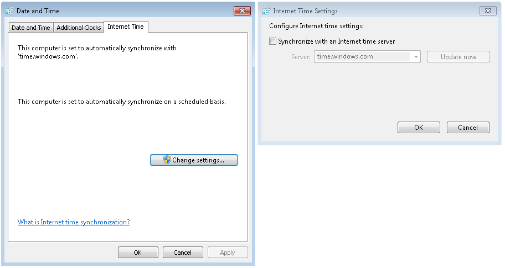Click the Internet Time Settings title icon
The height and width of the screenshot is (268, 505).
click(x=266, y=10)
